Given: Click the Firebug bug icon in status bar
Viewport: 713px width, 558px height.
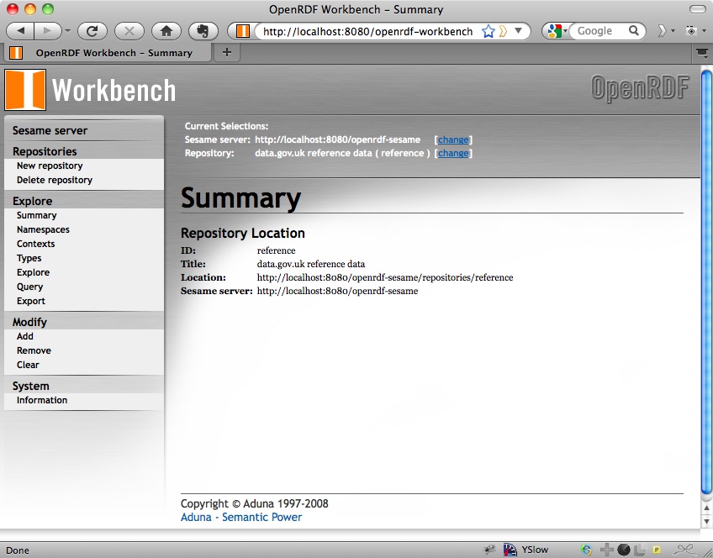Looking at the screenshot, I should pyautogui.click(x=489, y=550).
